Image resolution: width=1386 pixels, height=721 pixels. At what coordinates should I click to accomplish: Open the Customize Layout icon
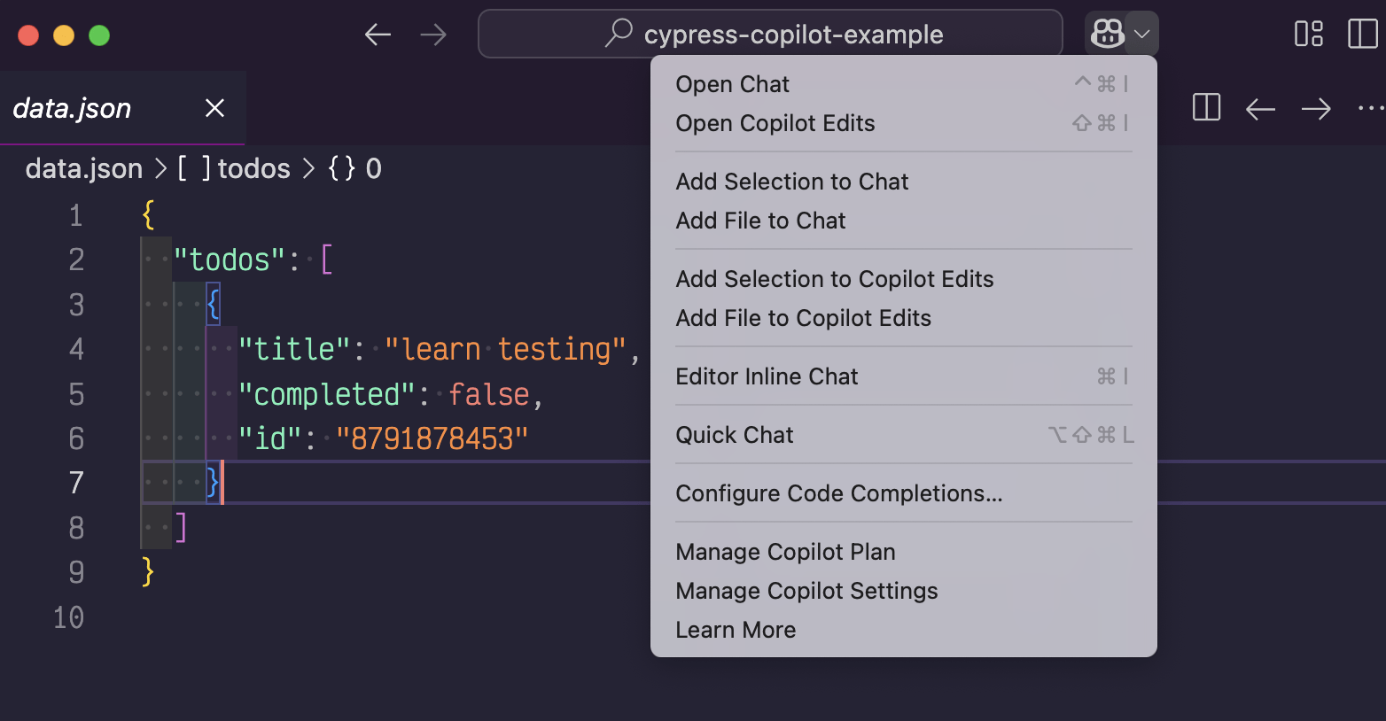click(x=1309, y=34)
